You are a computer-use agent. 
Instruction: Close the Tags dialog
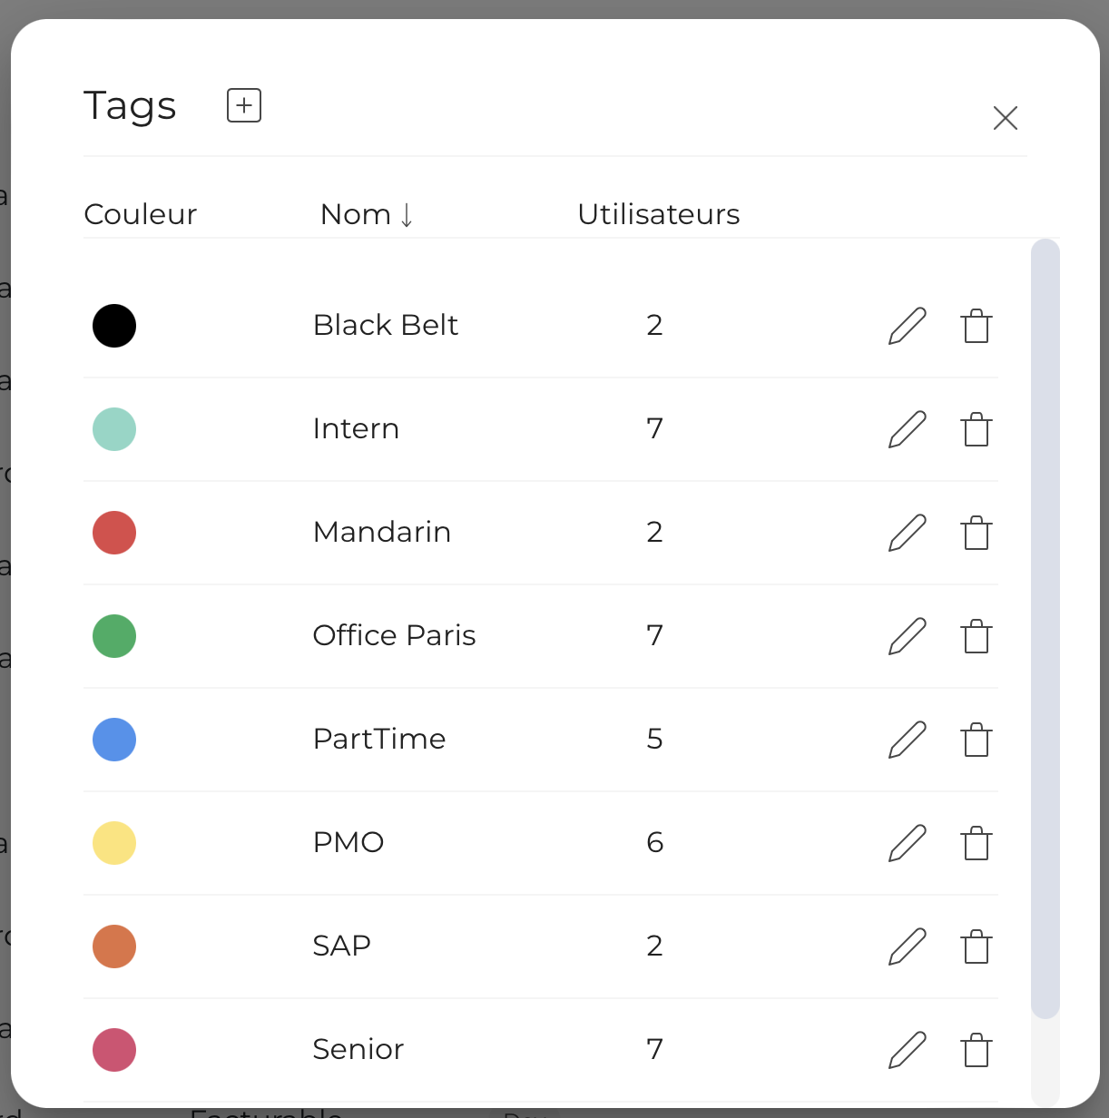(1006, 118)
